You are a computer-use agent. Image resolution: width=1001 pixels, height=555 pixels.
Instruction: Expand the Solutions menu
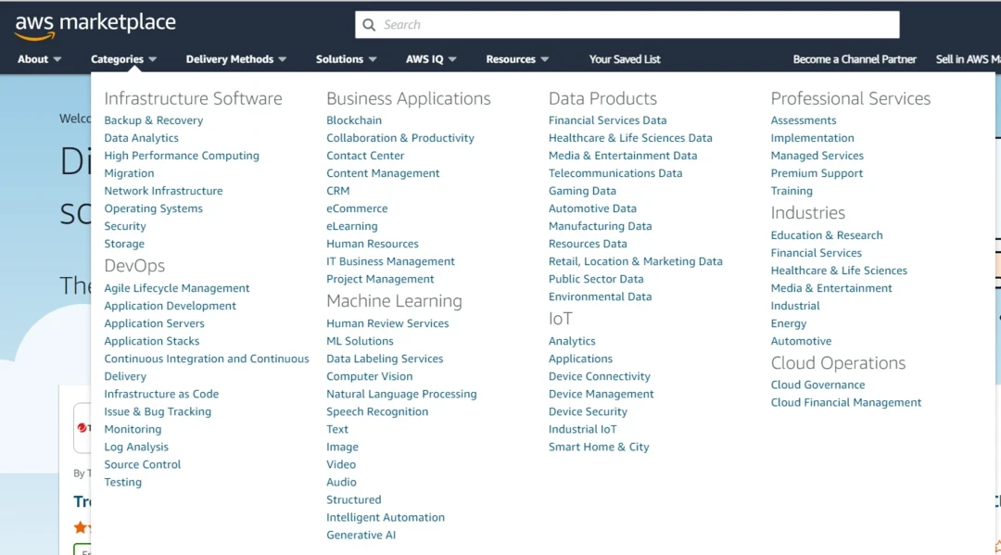click(346, 59)
